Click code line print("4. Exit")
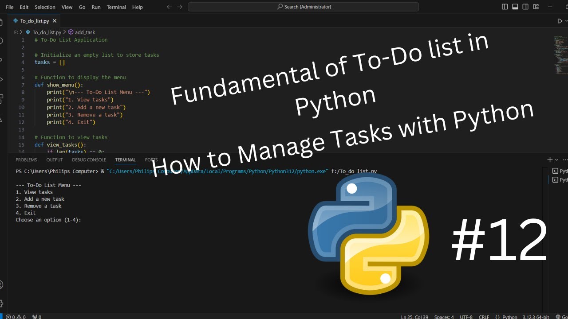The height and width of the screenshot is (319, 568). [x=71, y=122]
